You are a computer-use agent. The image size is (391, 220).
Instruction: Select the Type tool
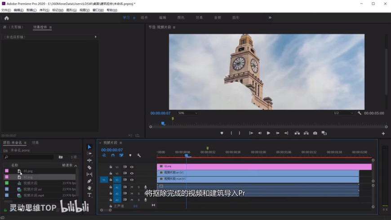pos(89,195)
